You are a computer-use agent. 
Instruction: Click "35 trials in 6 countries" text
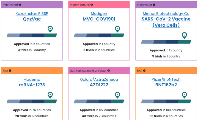pos(166,116)
